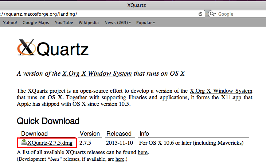Expand the Popular bookmarks dropdown
This screenshot has width=266, height=168.
tap(145, 23)
